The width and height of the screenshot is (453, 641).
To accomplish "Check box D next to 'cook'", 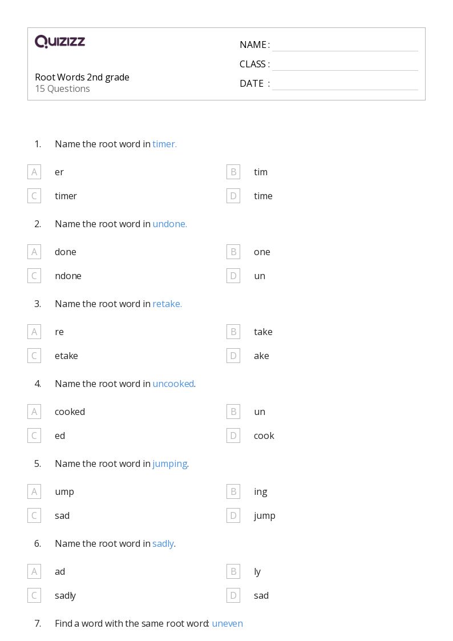I will click(x=233, y=436).
